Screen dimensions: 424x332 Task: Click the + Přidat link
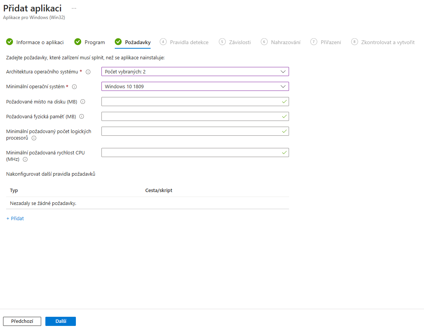(15, 218)
